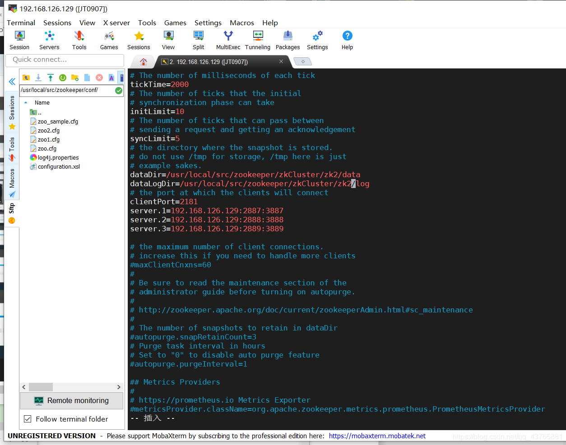Click the file list scroll right arrow
Screen dimensions: 566x445
119,387
